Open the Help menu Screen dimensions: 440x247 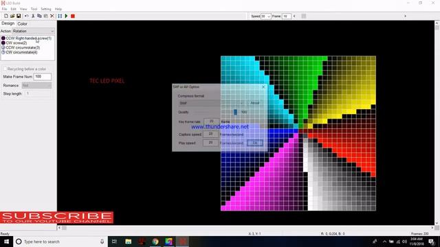pos(58,9)
